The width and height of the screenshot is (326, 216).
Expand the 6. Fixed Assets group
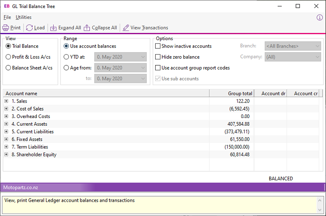(6, 139)
